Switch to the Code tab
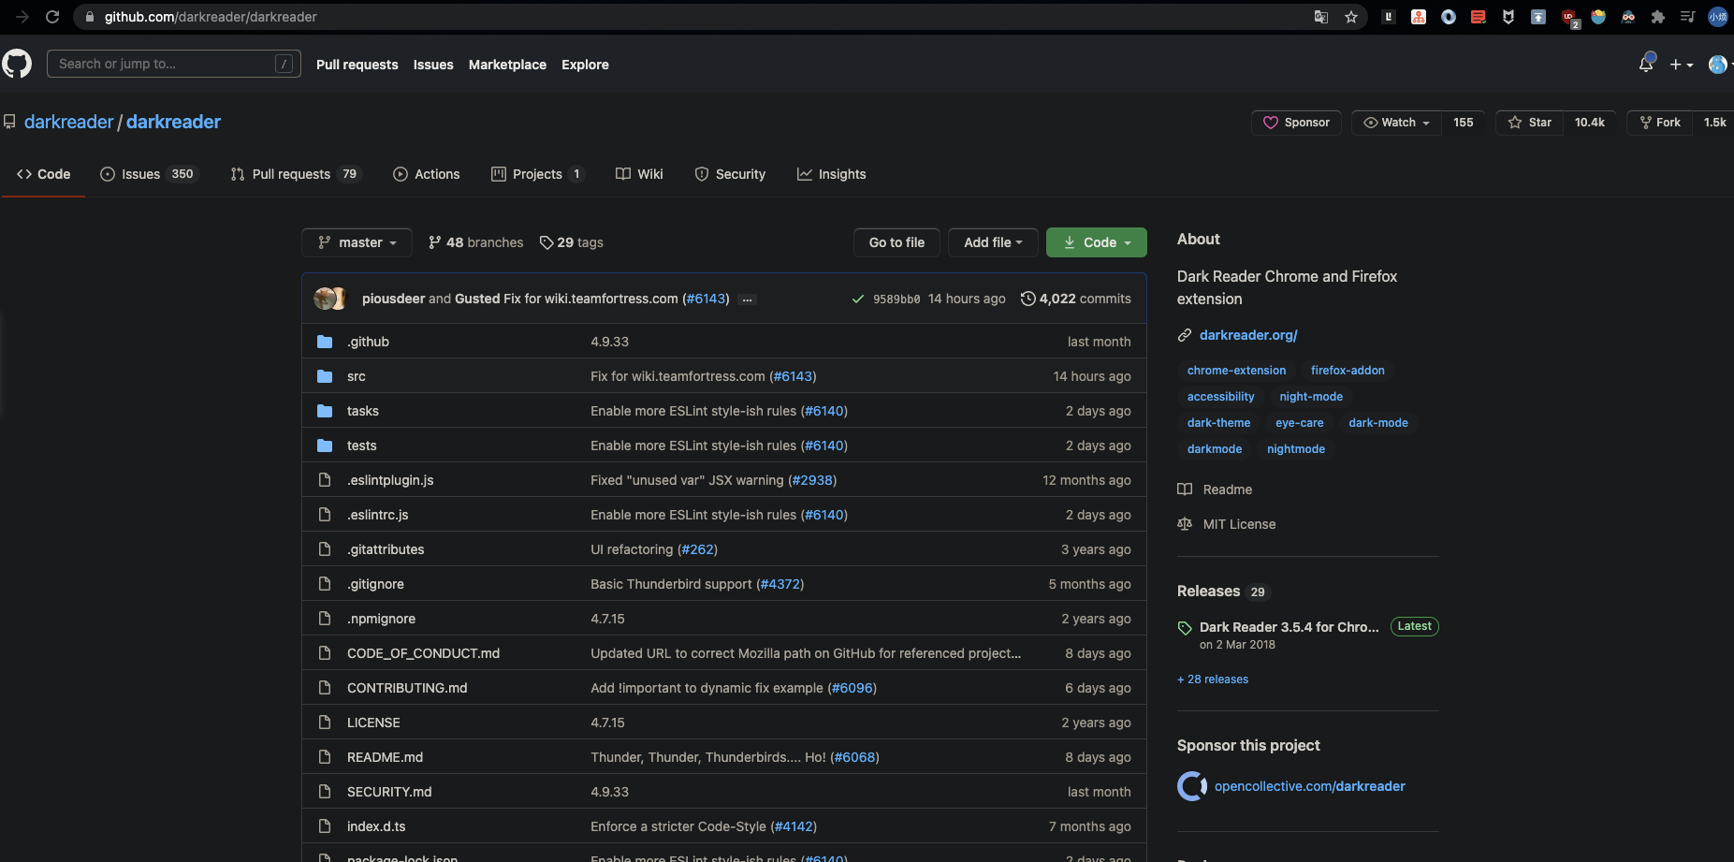1734x862 pixels. pyautogui.click(x=44, y=174)
